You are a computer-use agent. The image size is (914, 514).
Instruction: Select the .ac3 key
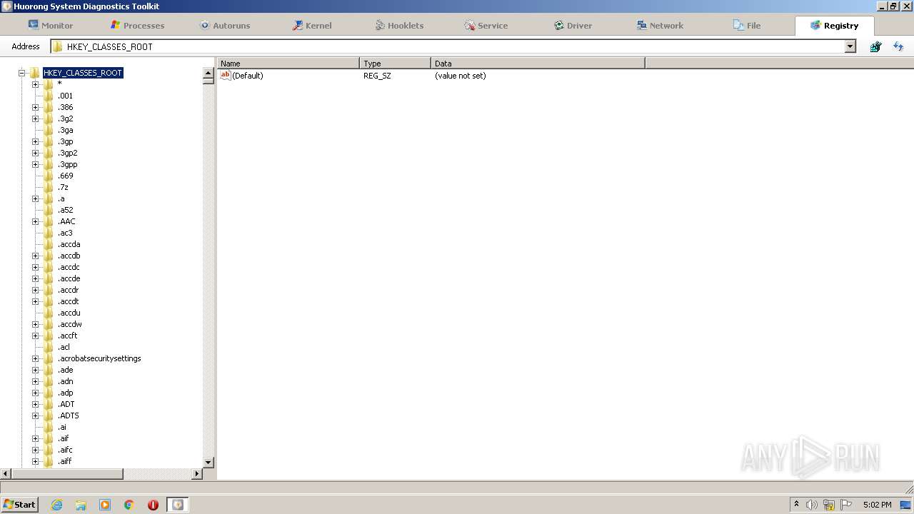coord(65,233)
